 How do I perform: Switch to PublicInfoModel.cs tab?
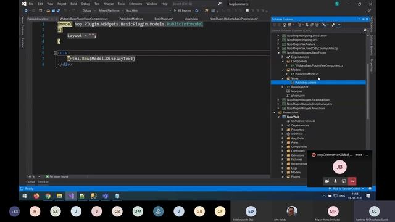pyautogui.click(x=131, y=18)
